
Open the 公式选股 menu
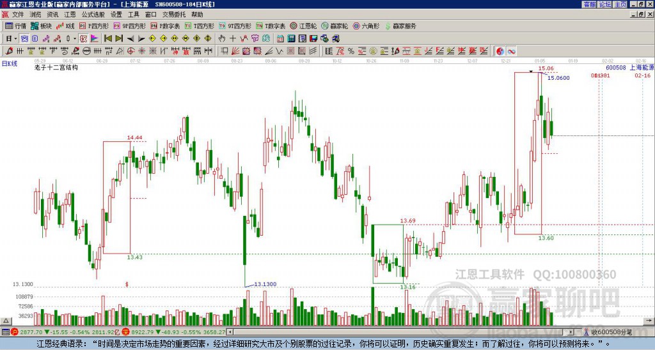pos(93,15)
